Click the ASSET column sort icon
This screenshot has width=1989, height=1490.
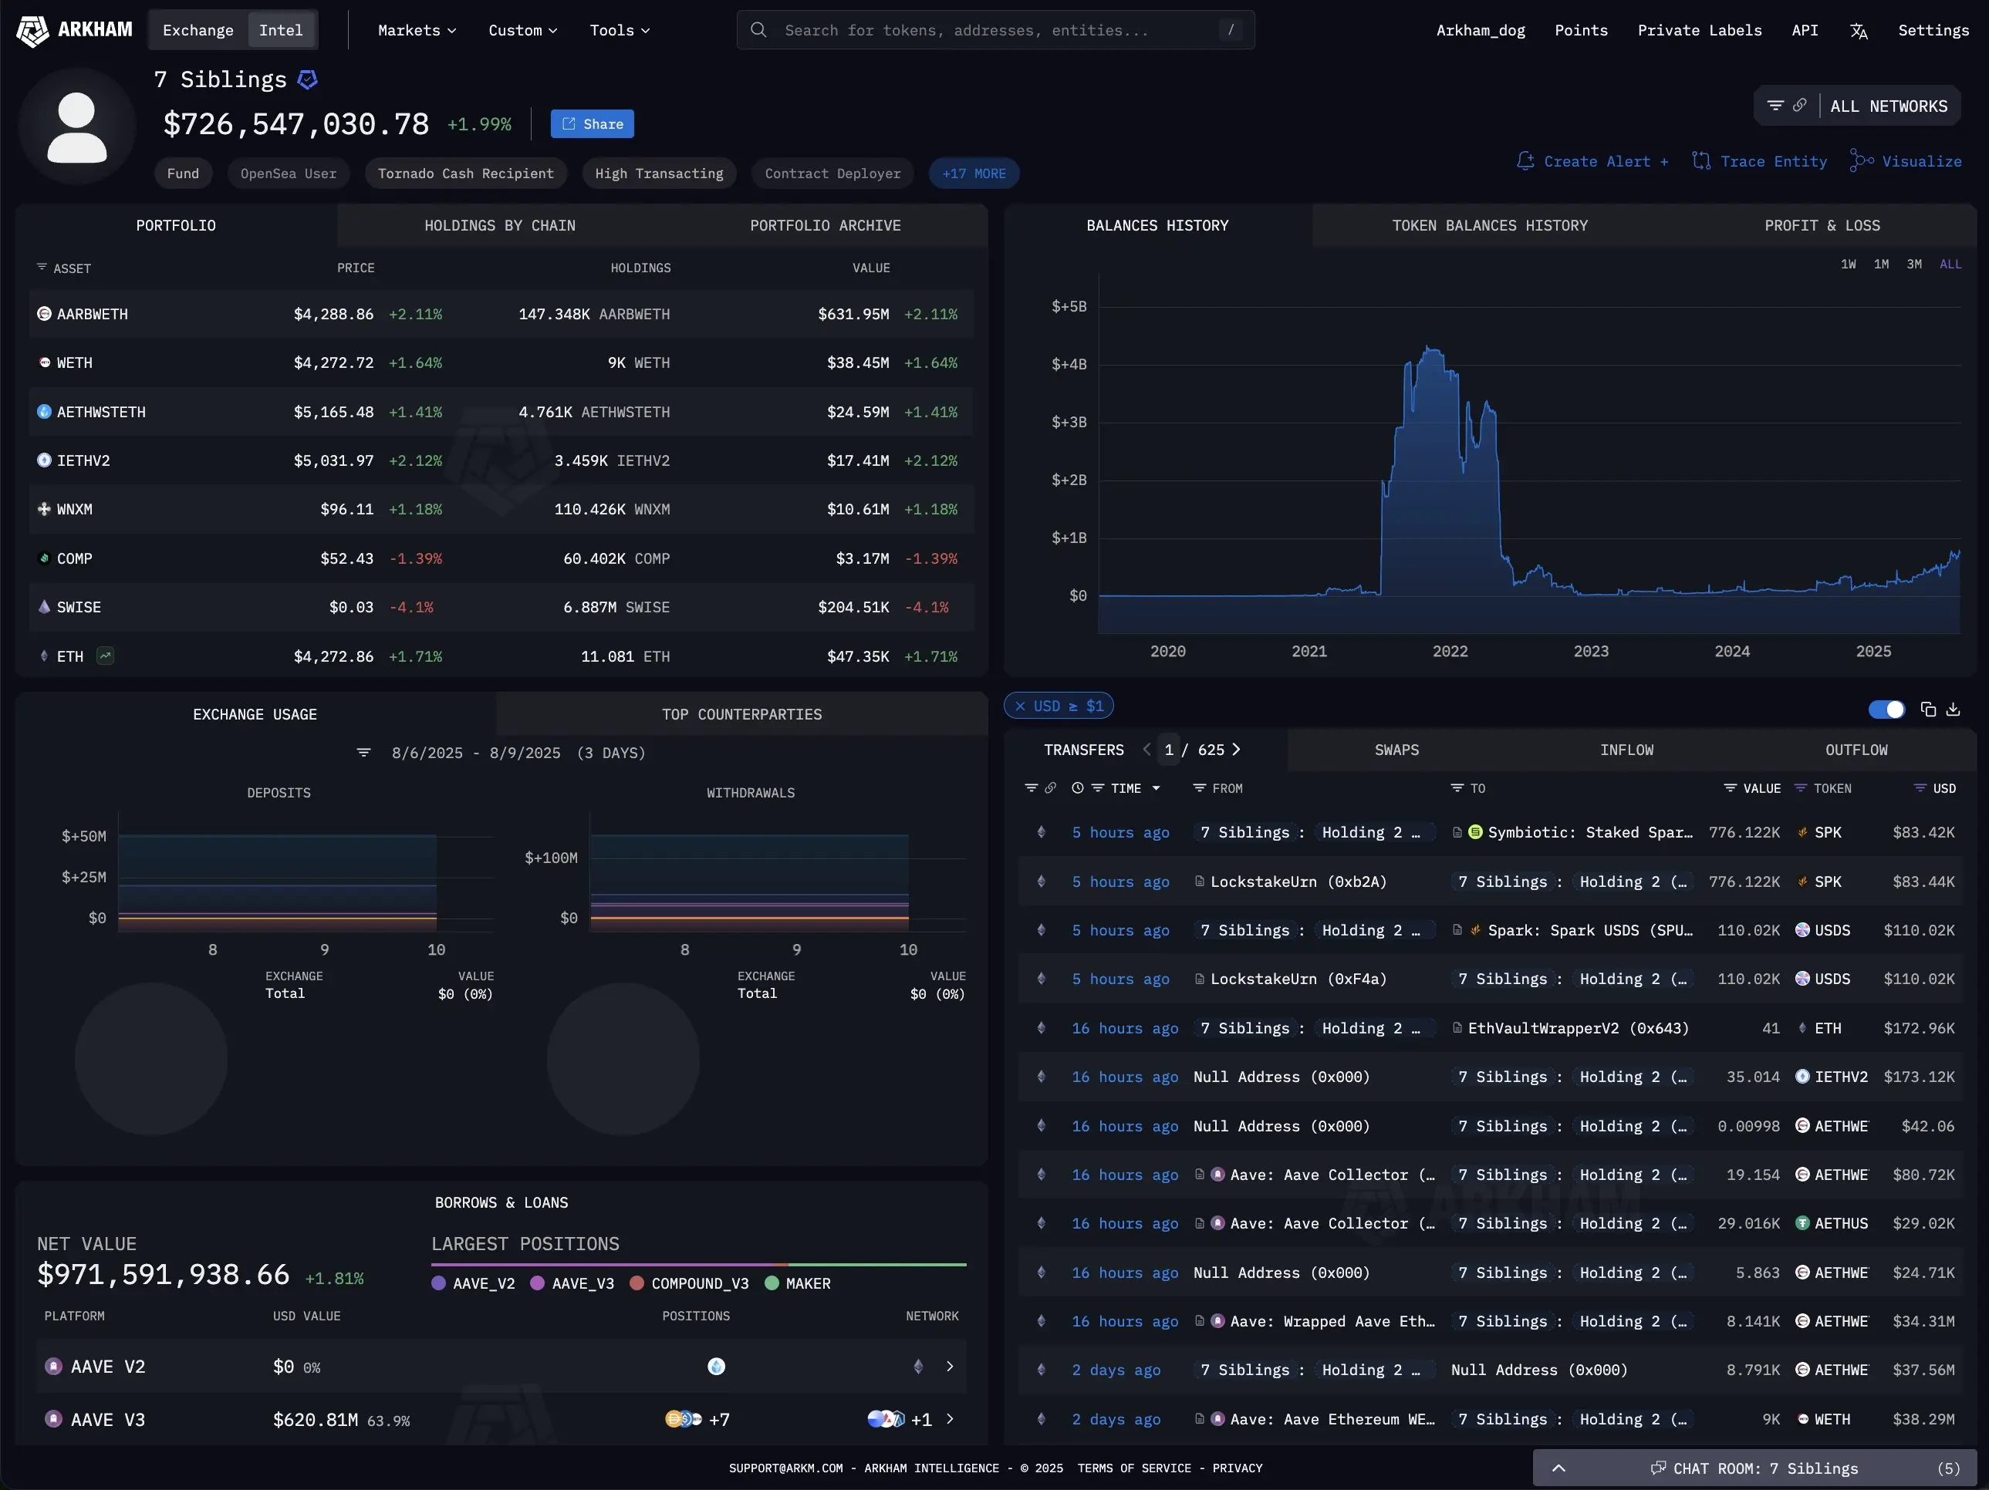(42, 267)
